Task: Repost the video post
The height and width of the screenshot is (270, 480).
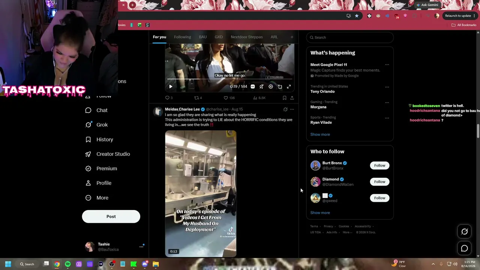Action: 198,98
